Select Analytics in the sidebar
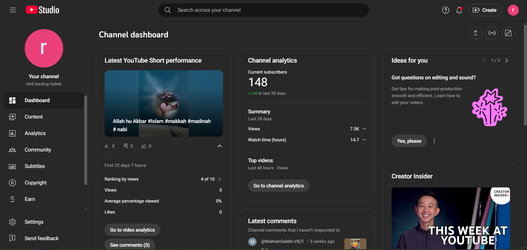Screen dimensions: 527x250 tap(44, 133)
